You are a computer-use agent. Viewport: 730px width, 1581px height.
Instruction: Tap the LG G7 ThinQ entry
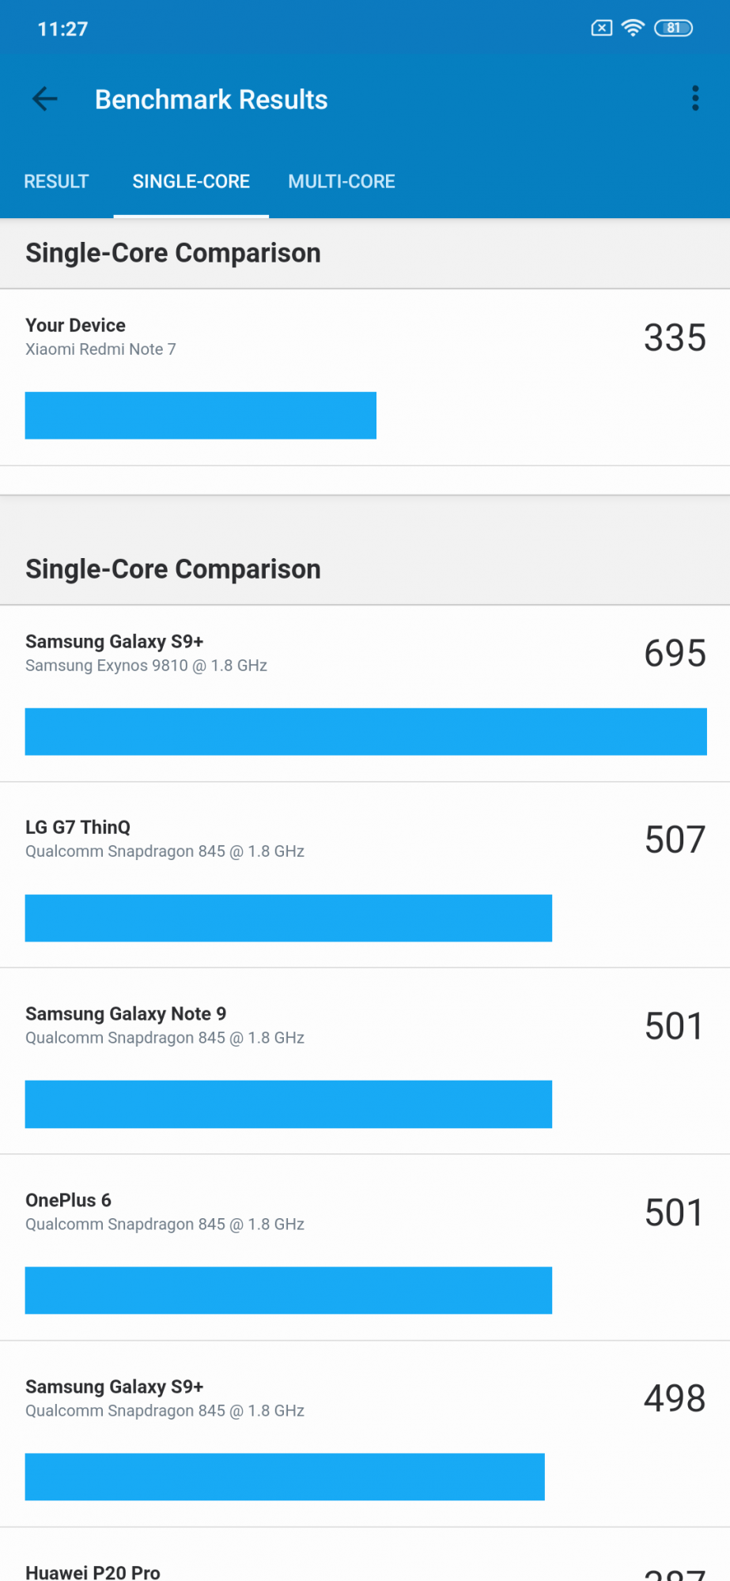click(165, 839)
